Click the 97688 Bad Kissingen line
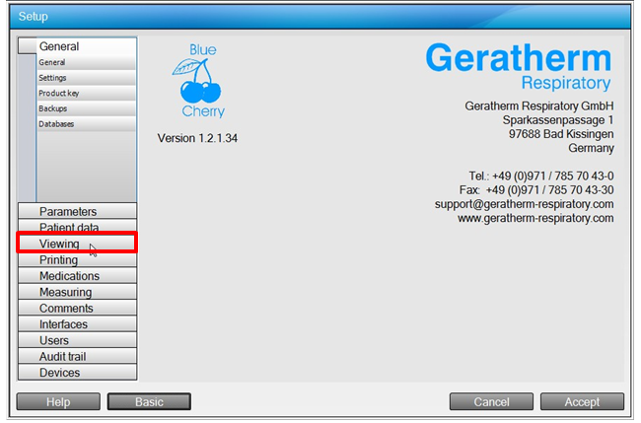641x423 pixels. coord(561,134)
